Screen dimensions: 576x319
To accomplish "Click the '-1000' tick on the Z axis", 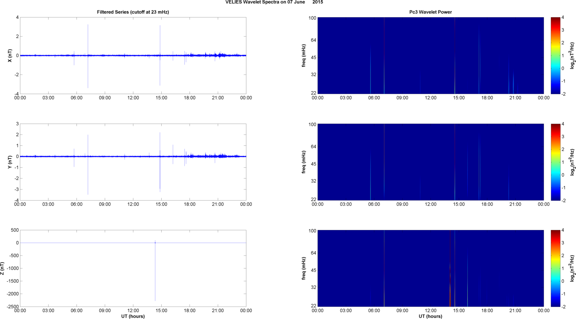I will pos(12,268).
